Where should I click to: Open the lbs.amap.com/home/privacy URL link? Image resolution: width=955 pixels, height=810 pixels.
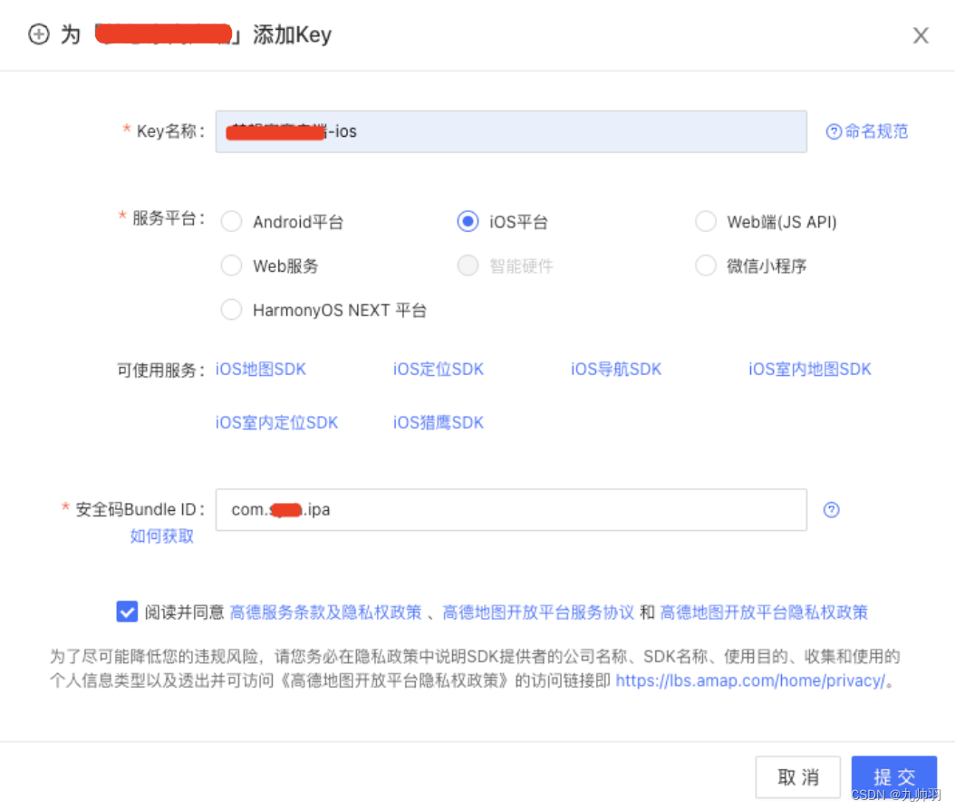(x=750, y=680)
